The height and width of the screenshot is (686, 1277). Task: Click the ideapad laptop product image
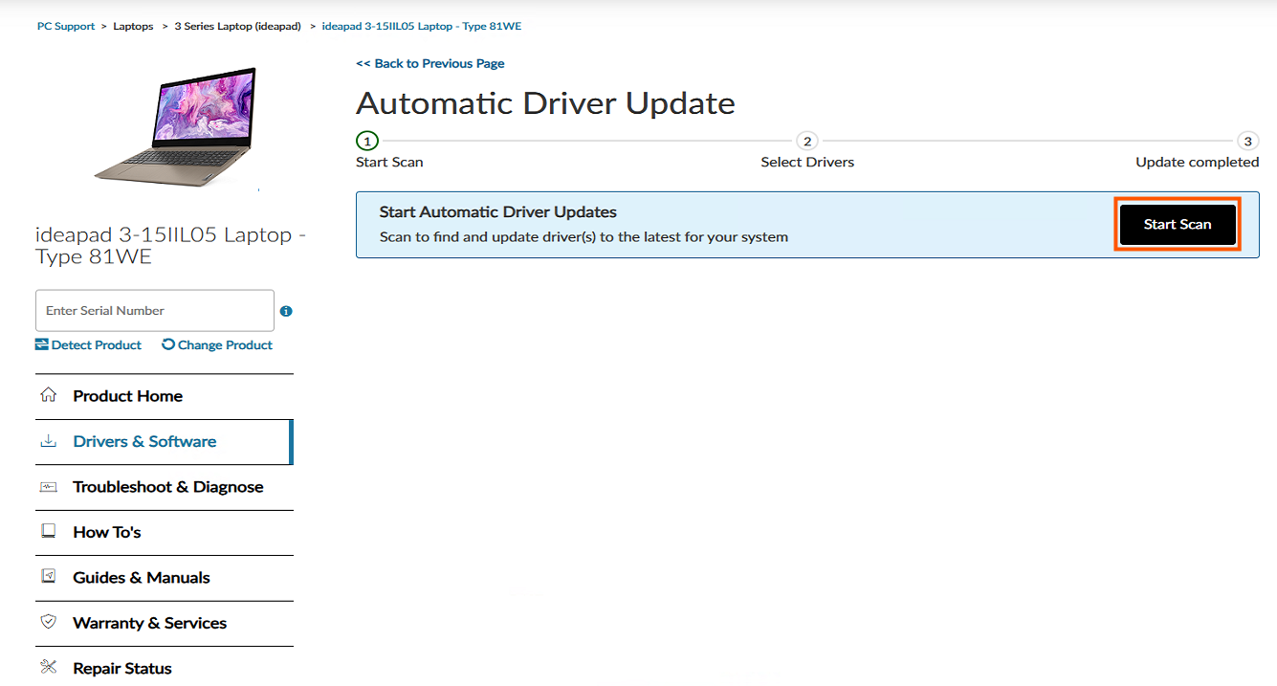pyautogui.click(x=178, y=128)
